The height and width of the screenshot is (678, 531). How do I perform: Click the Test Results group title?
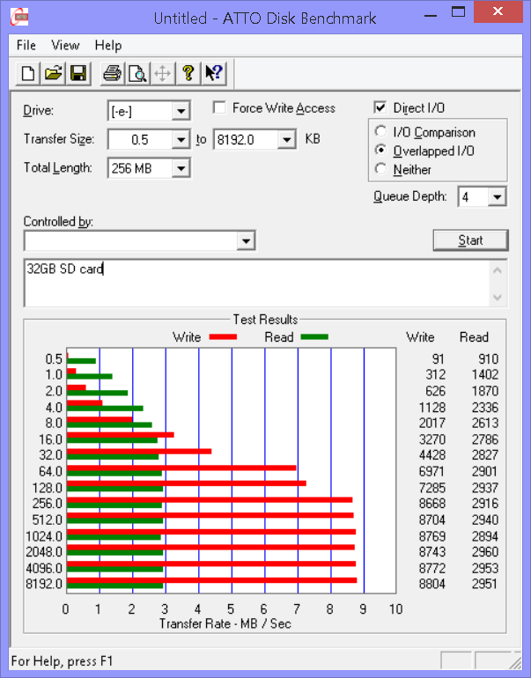click(x=266, y=320)
